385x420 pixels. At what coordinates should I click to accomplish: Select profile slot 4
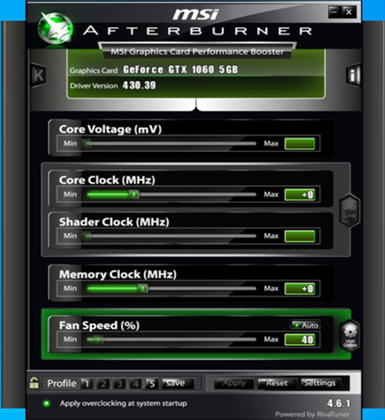[x=135, y=384]
